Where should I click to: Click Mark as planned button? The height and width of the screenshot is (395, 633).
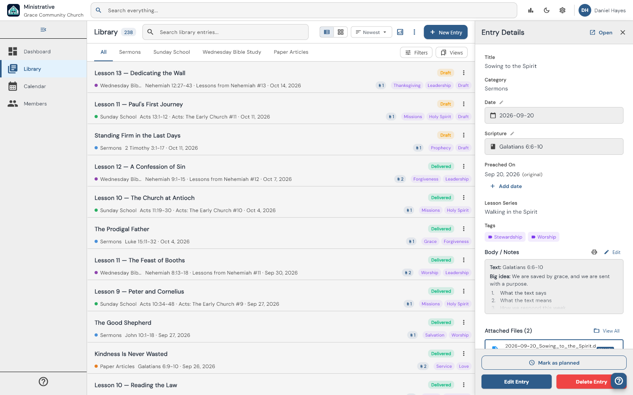tap(554, 363)
